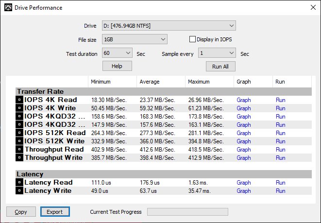Click the IOPS 512K Read row icon
This screenshot has height=223, width=321.
[19, 133]
